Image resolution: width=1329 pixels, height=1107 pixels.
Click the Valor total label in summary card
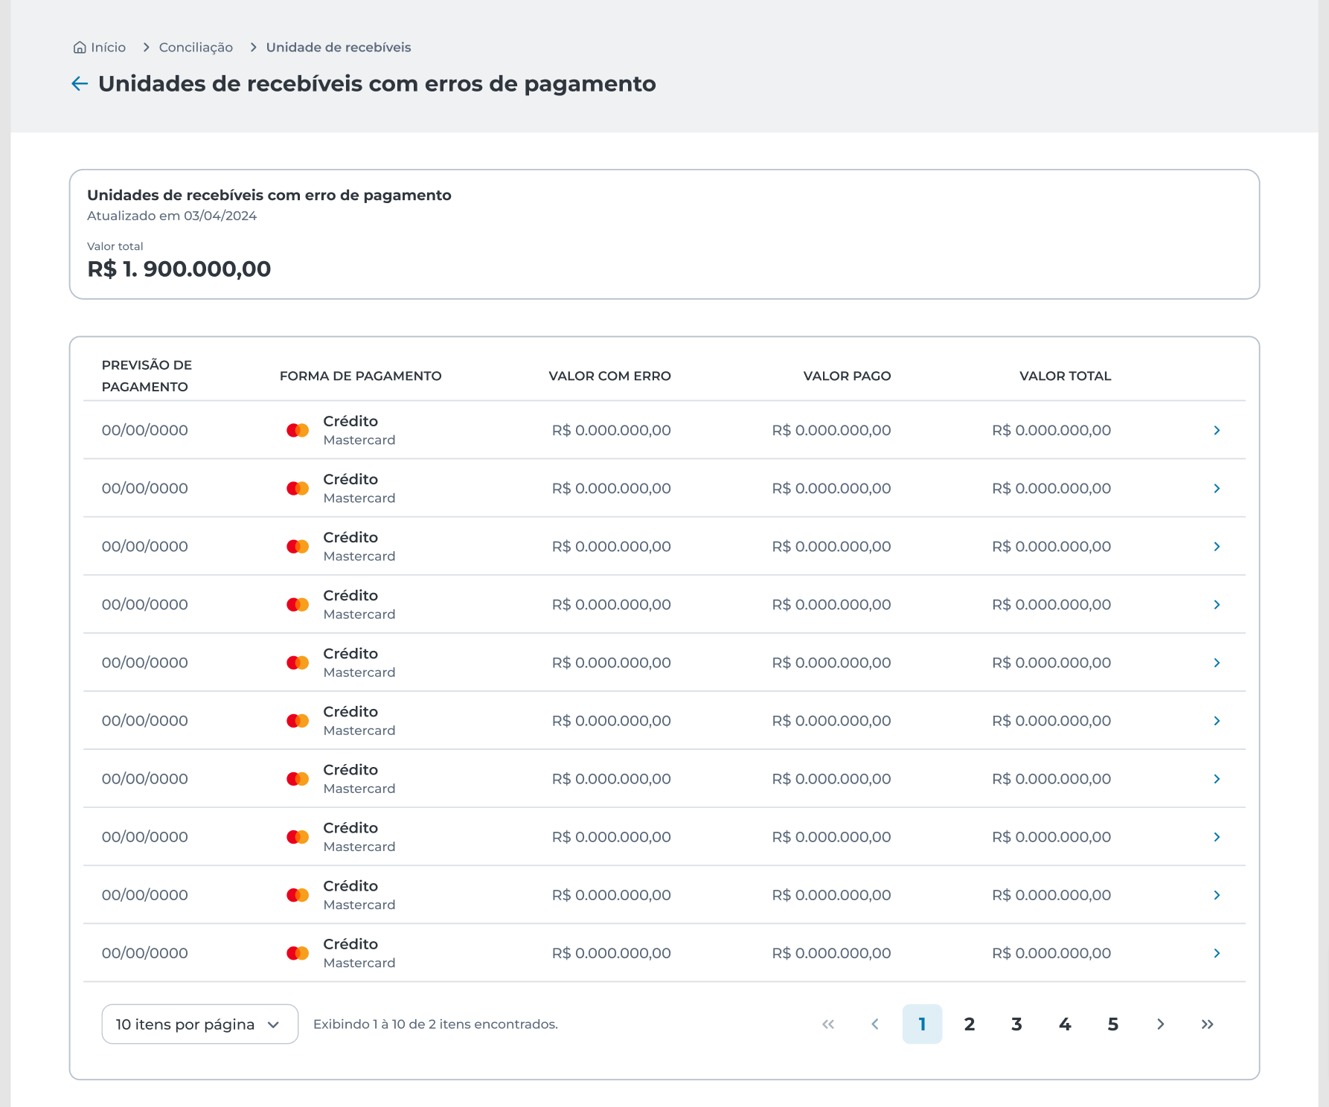(115, 246)
